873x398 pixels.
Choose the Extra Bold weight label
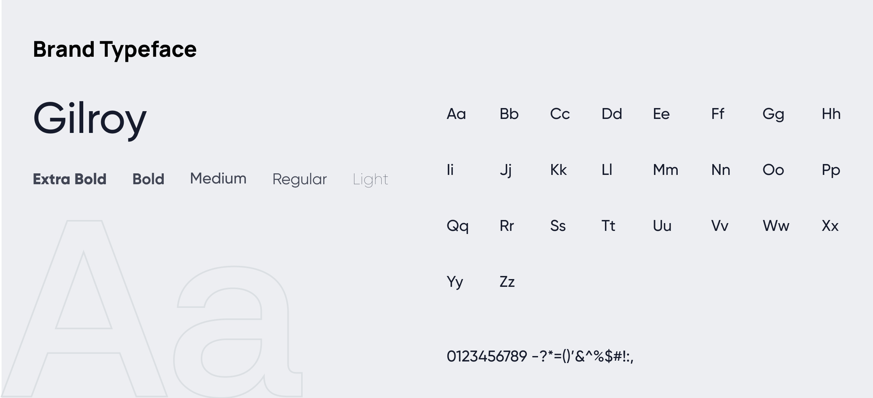[70, 179]
